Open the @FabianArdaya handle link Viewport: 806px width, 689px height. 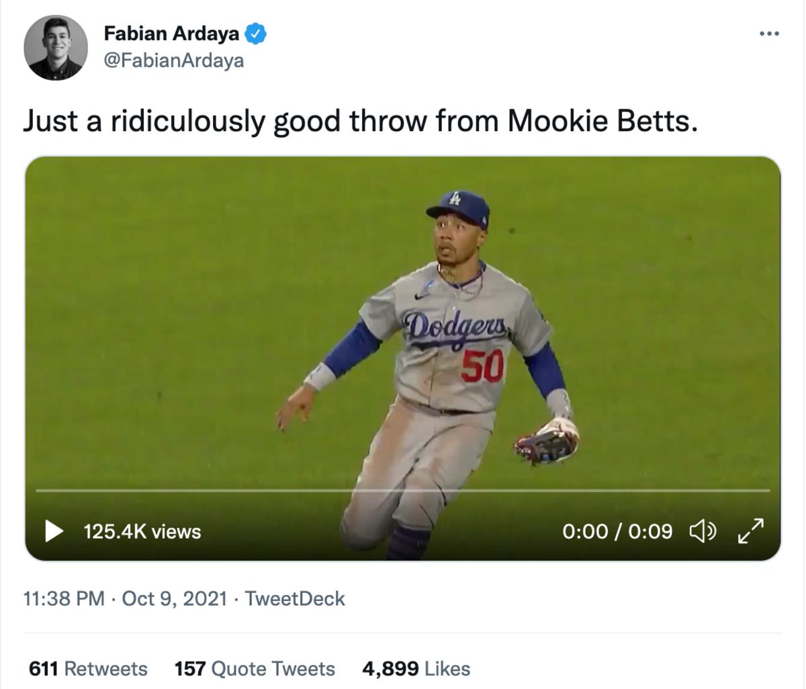point(173,61)
